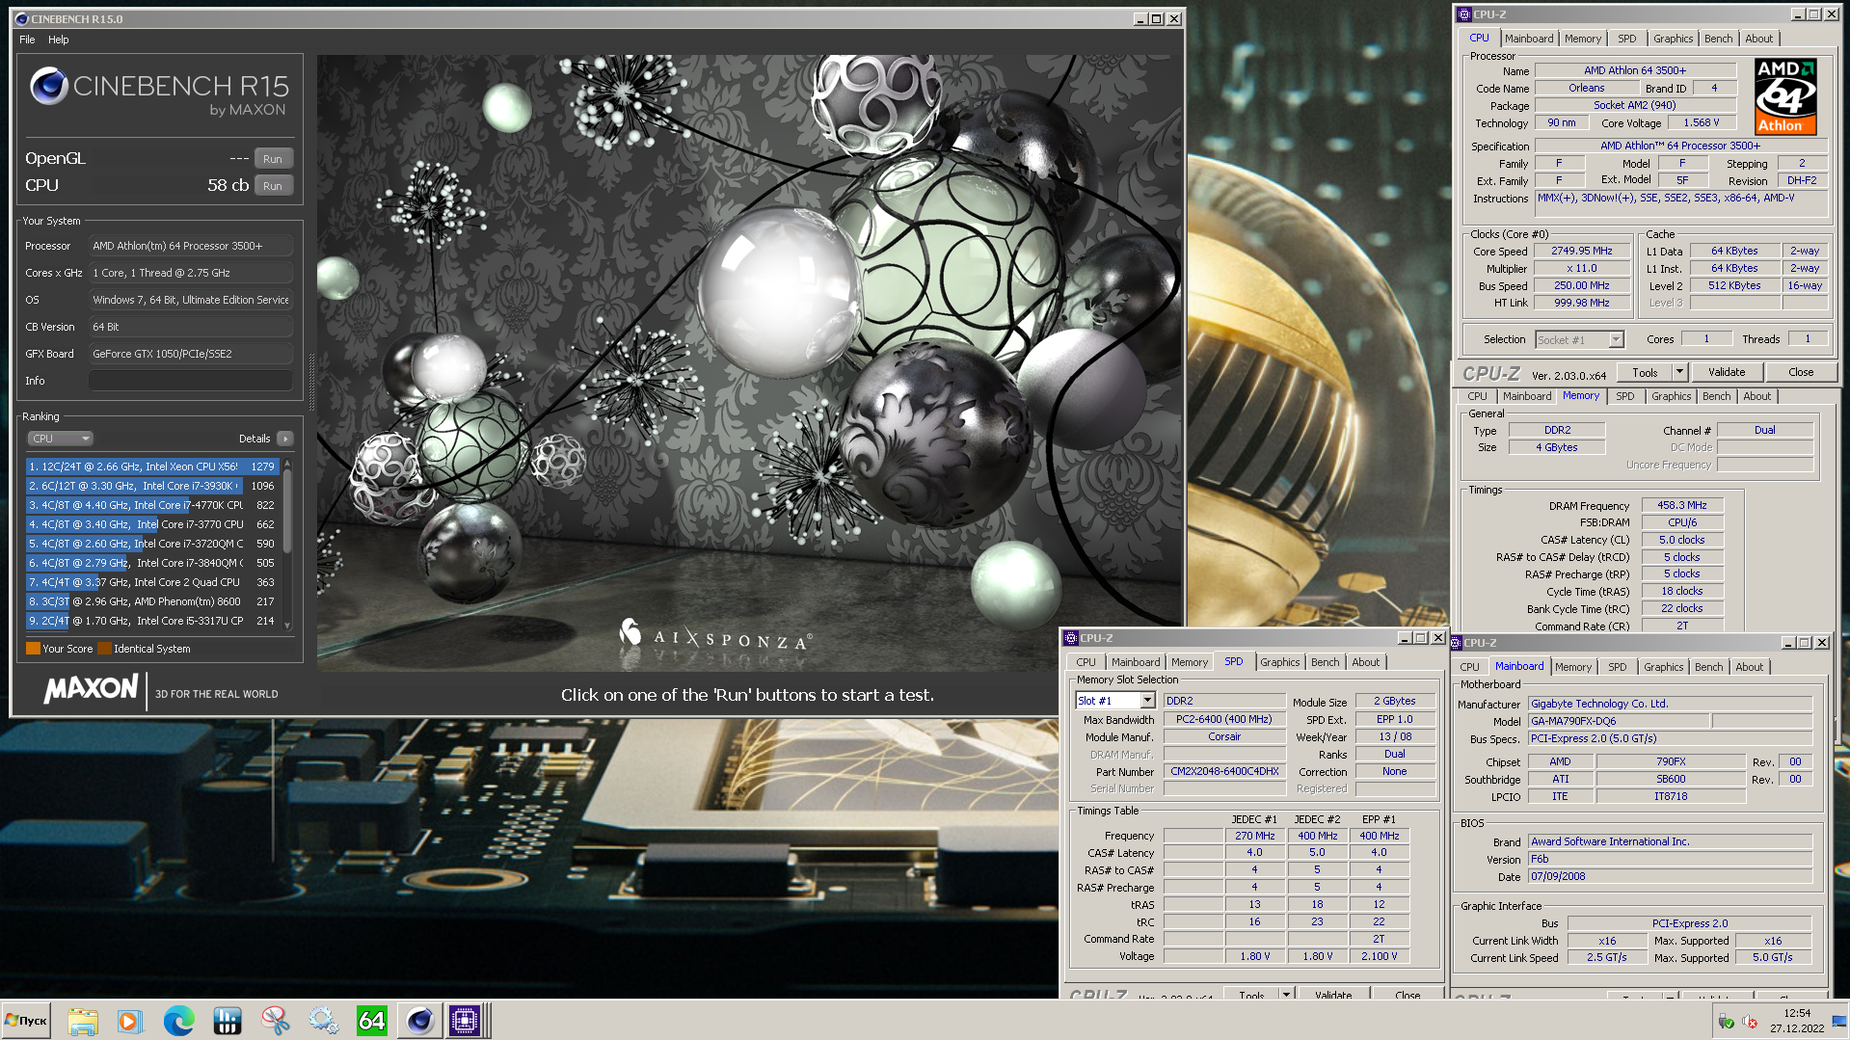Screen dimensions: 1850x1040
Task: Click the 458.3 MHz DRAM frequency value
Action: [x=1681, y=505]
